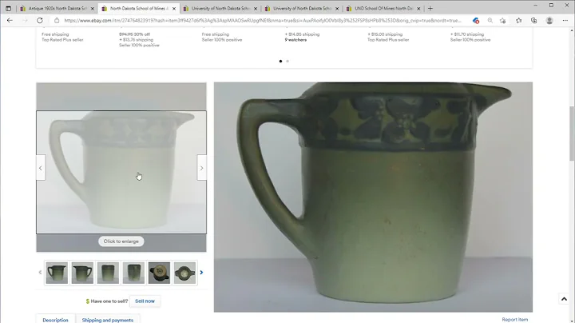Jump back to top of page arrow button

click(564, 299)
